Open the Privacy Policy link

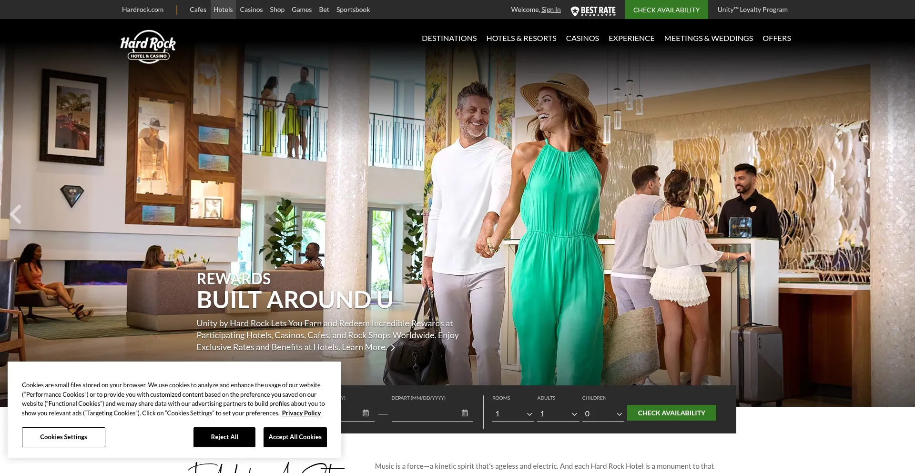click(x=301, y=413)
